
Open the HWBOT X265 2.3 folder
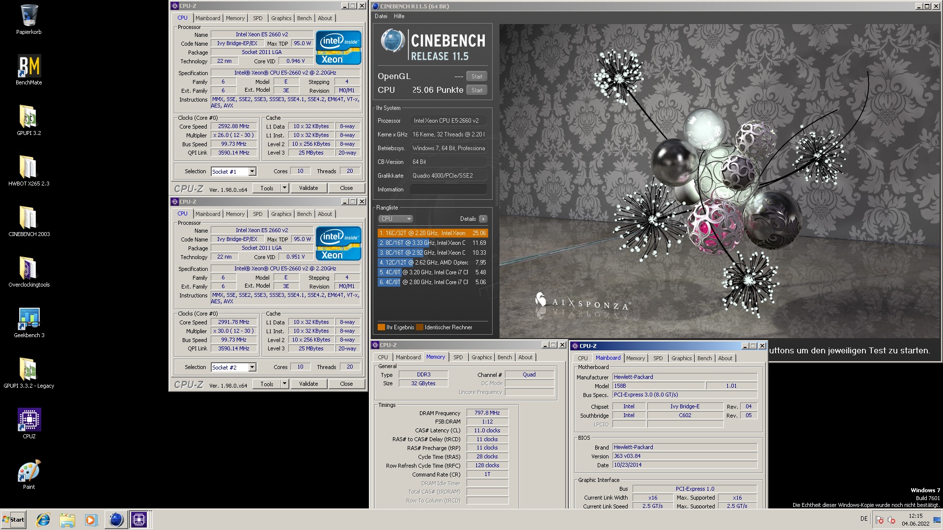pyautogui.click(x=29, y=171)
